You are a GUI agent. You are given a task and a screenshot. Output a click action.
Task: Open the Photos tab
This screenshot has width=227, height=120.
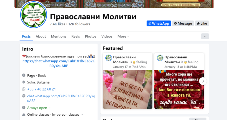tap(91, 36)
